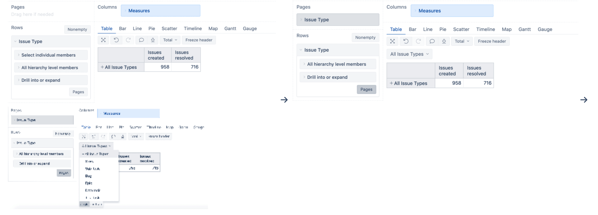
Task: Toggle Nonempty in report with empty Pages
Action: click(x=77, y=29)
